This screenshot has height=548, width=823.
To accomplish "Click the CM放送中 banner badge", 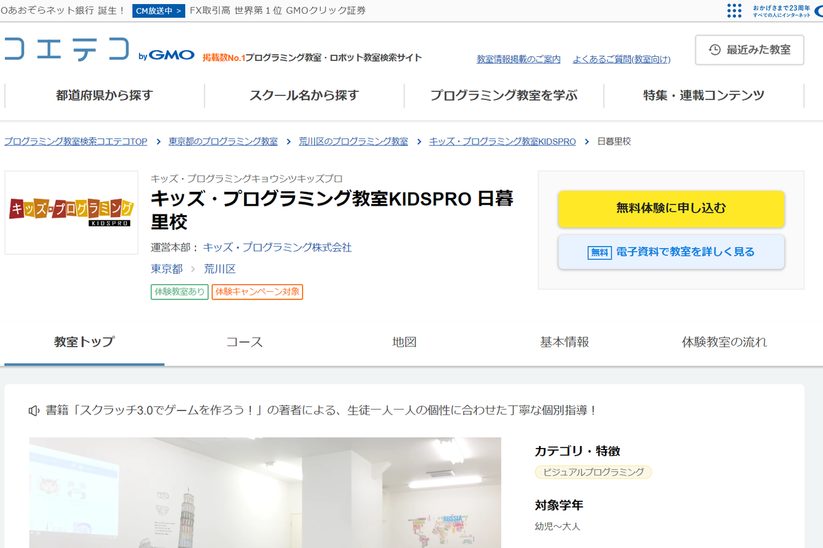I will click(x=158, y=10).
